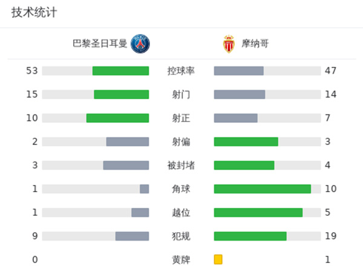Click the 被封堵 stat label
The height and width of the screenshot is (272, 363).
tap(181, 165)
